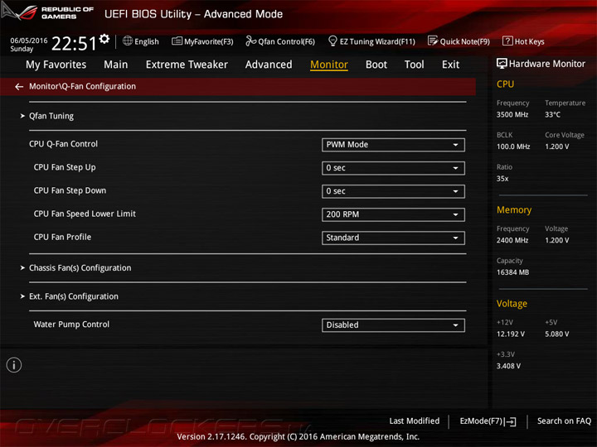Click the +5V reading 5.080 V
Image resolution: width=597 pixels, height=447 pixels.
[556, 334]
